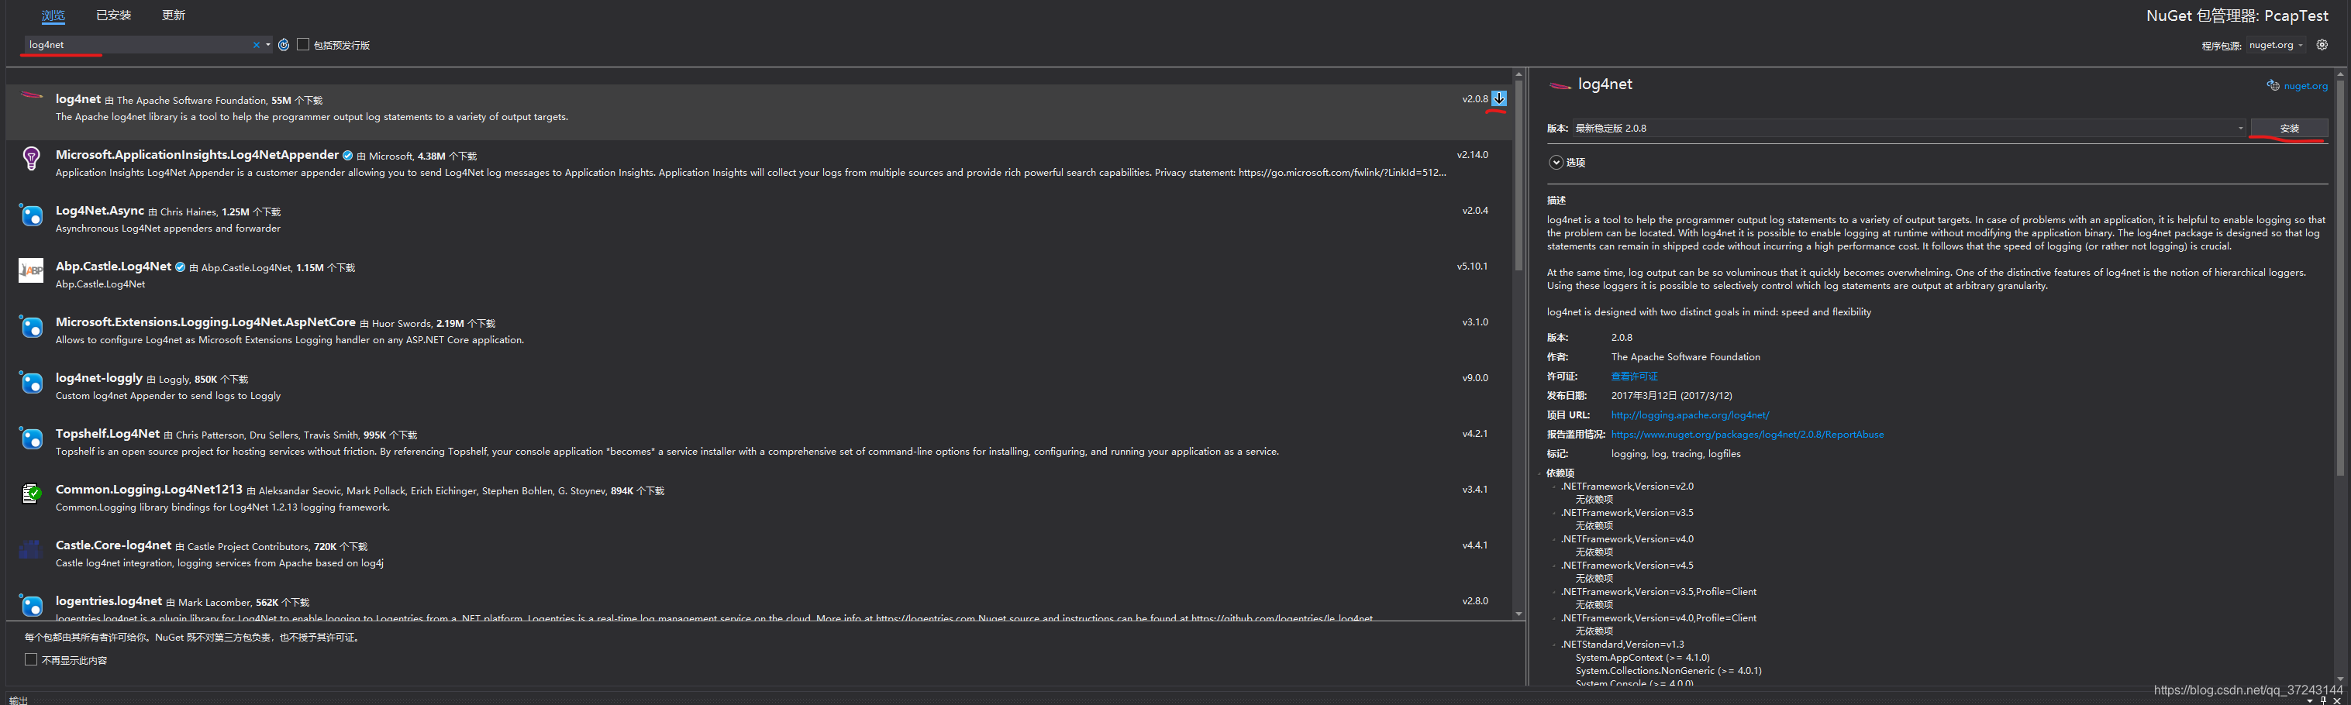Select the Castle.Core-log4net package name
Image resolution: width=2351 pixels, height=705 pixels.
pyautogui.click(x=113, y=545)
